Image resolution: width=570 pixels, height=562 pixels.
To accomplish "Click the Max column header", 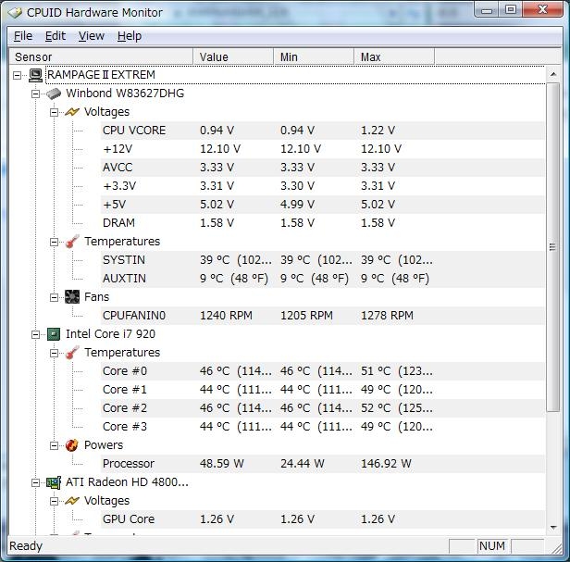I will (x=394, y=56).
